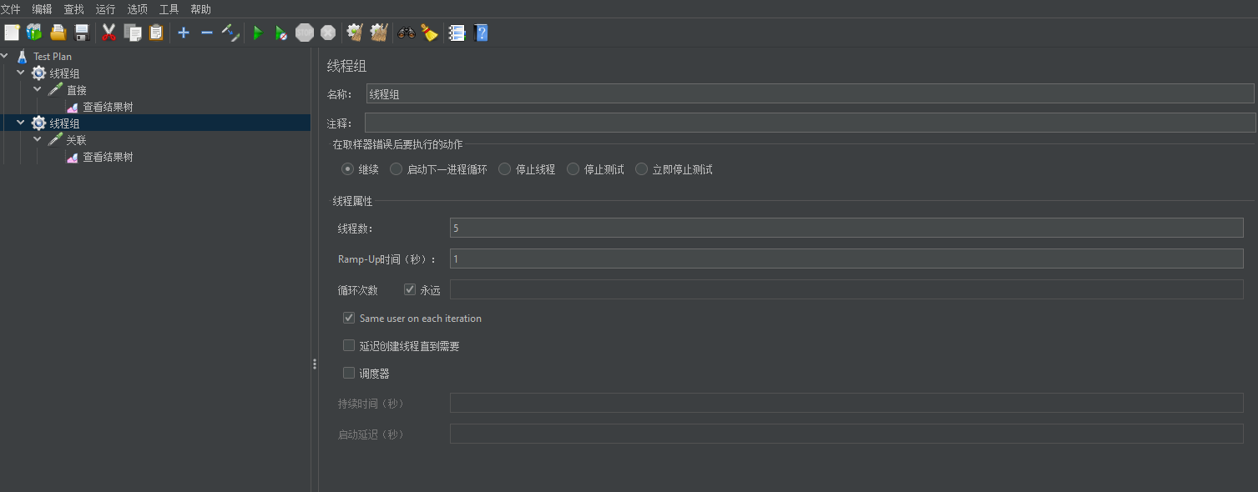This screenshot has width=1258, height=492.
Task: Collapse the 关联 sampler node
Action: [x=38, y=139]
